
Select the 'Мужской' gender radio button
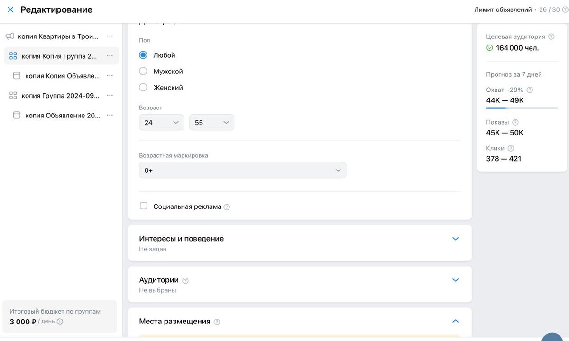tap(143, 72)
